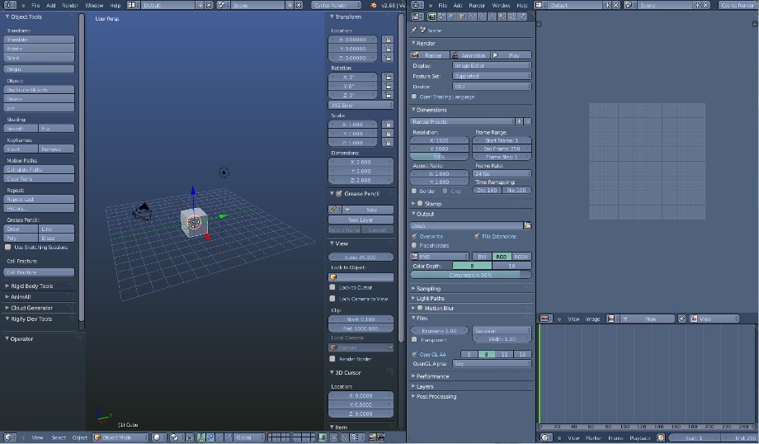Screen dimensions: 759x444
Task: Click the resolution percentage 50% slider
Action: click(439, 156)
